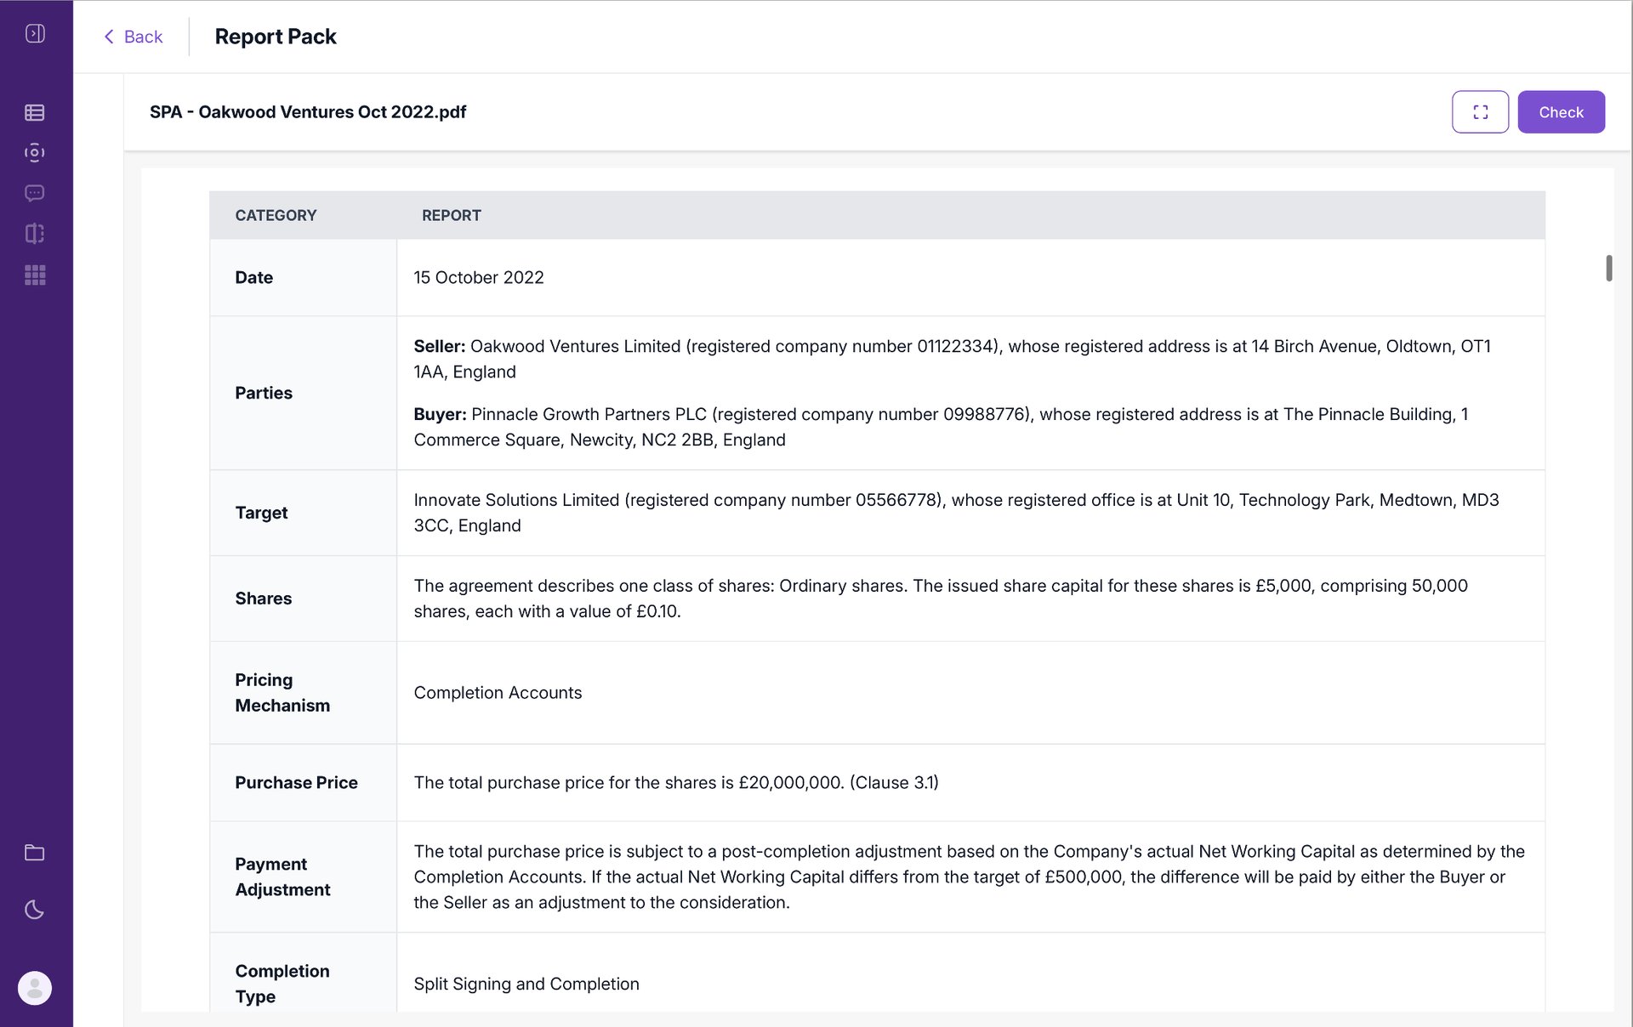Click the CATEGORY column header

(276, 215)
